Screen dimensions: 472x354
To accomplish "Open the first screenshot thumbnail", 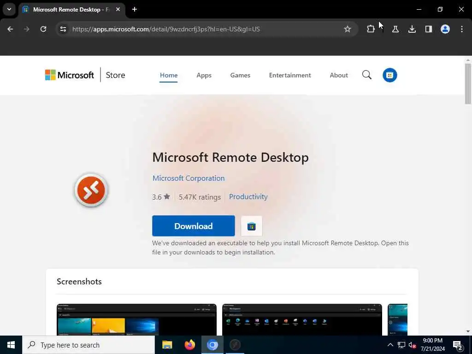I will tap(136, 320).
